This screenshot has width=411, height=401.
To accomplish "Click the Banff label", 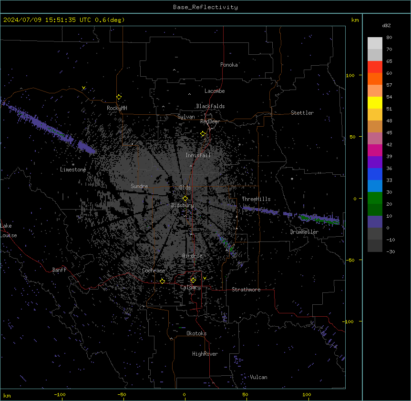I will [x=59, y=270].
